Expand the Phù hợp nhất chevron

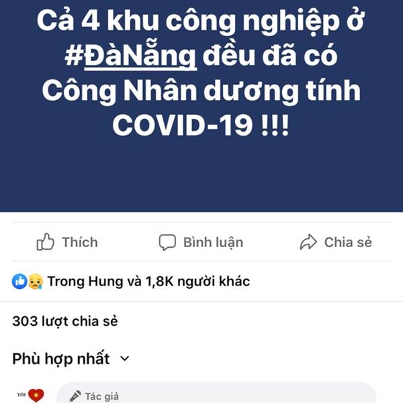coord(125,358)
